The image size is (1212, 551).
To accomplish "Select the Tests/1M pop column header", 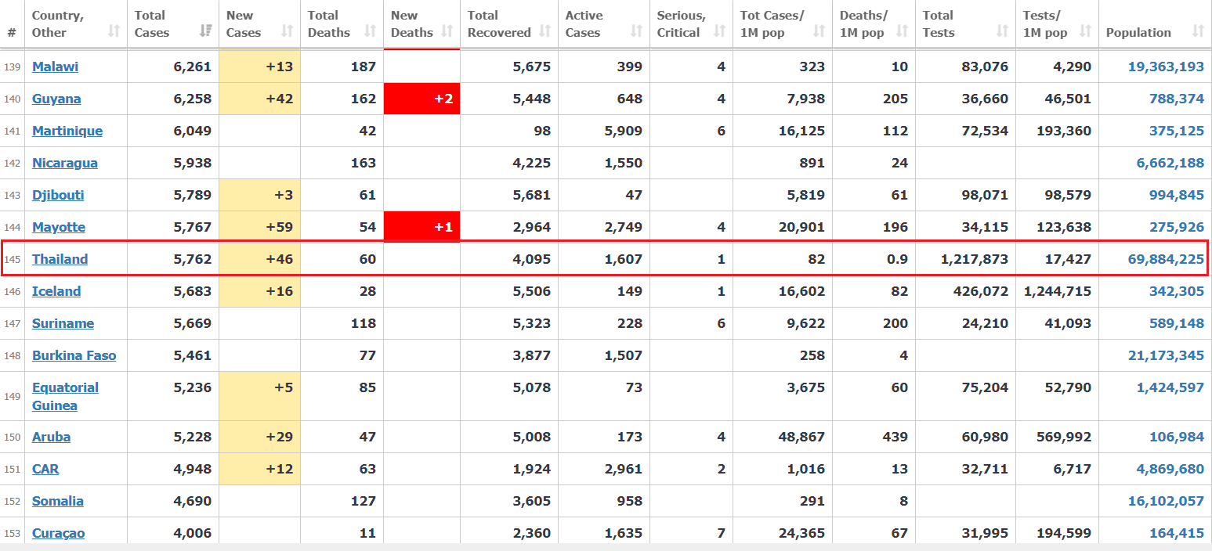I will [x=1046, y=23].
